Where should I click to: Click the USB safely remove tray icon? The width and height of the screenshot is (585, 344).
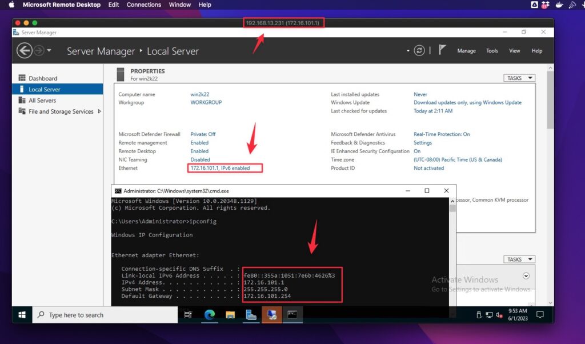click(479, 315)
